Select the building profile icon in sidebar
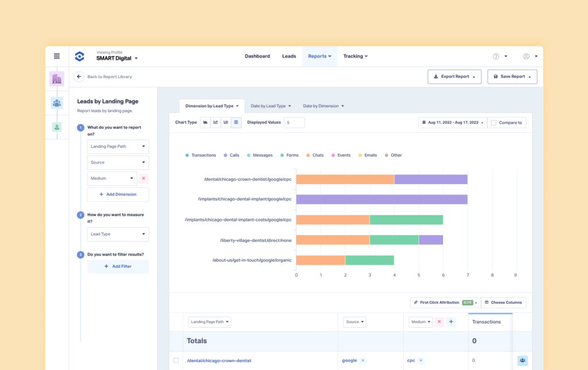588x370 pixels. point(56,78)
